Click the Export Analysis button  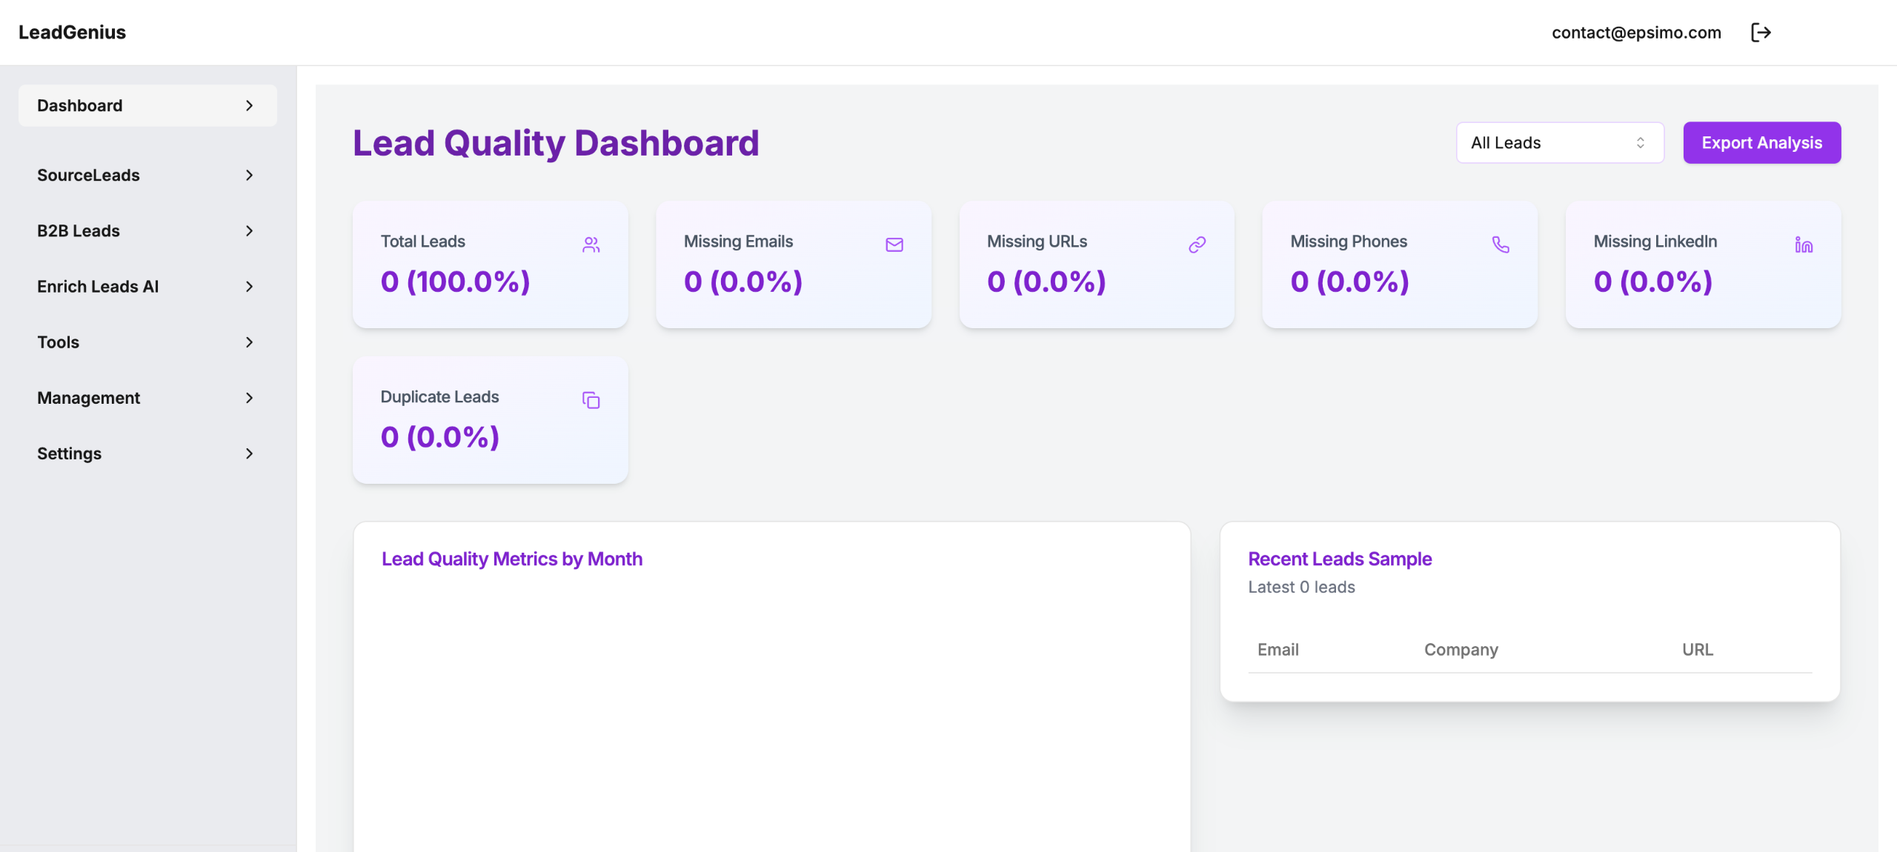point(1761,143)
